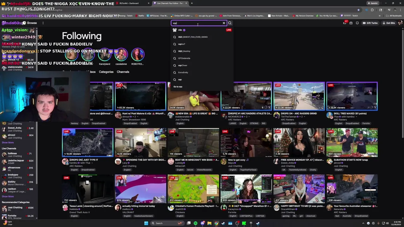404x227 pixels.
Task: Select the XQC_Destiny search suggestion
Action: [x=202, y=51]
